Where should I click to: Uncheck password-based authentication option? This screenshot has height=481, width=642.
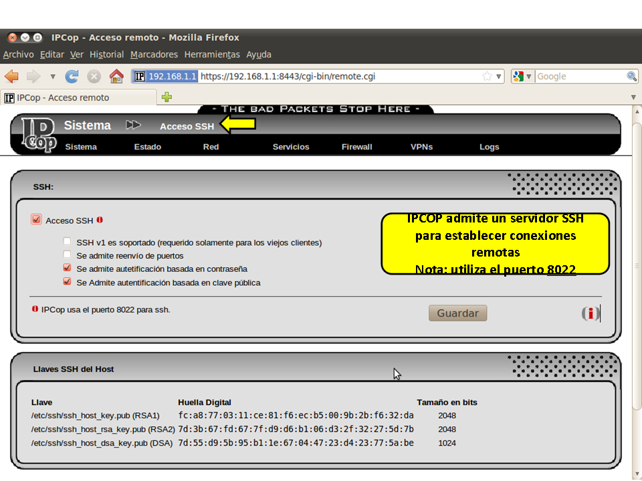click(x=67, y=269)
